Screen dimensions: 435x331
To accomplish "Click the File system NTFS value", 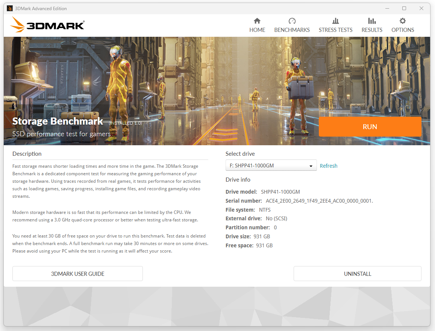I will click(265, 210).
